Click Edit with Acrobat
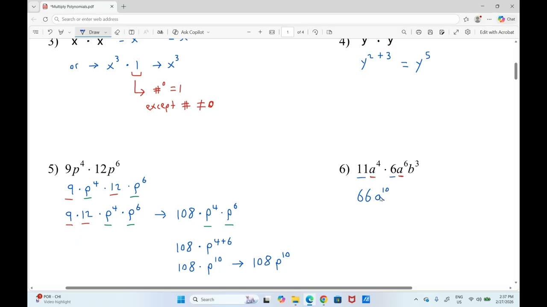This screenshot has height=307, width=547. (x=497, y=32)
